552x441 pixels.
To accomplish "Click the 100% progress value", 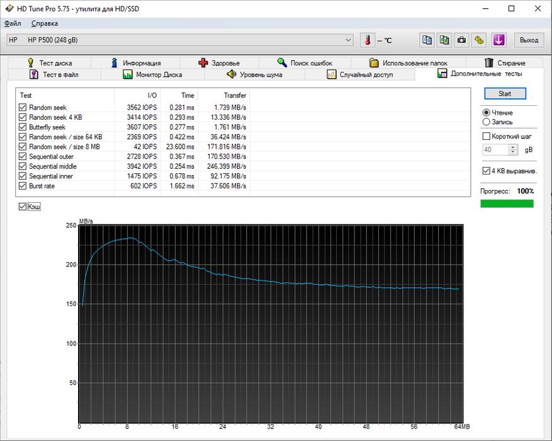I will tap(525, 191).
